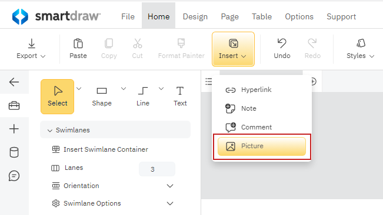Collapse the Swimlanes section
Screen dimensions: 383x215
tap(50, 131)
